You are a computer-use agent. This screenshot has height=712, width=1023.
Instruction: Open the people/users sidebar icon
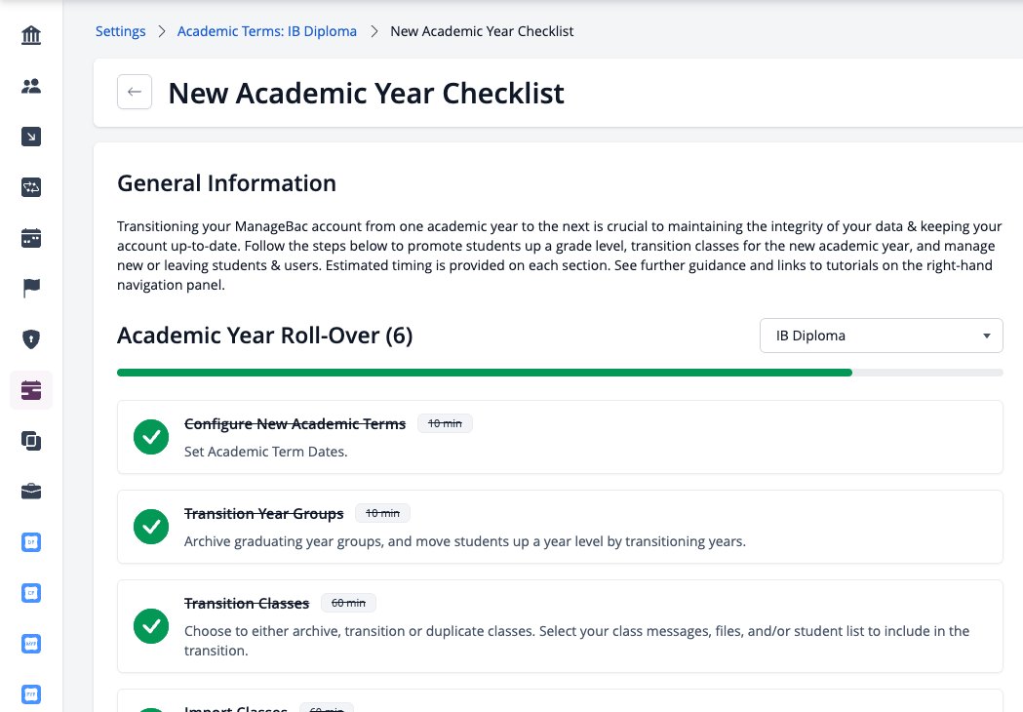(30, 86)
